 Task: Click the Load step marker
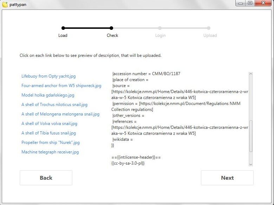(63, 28)
